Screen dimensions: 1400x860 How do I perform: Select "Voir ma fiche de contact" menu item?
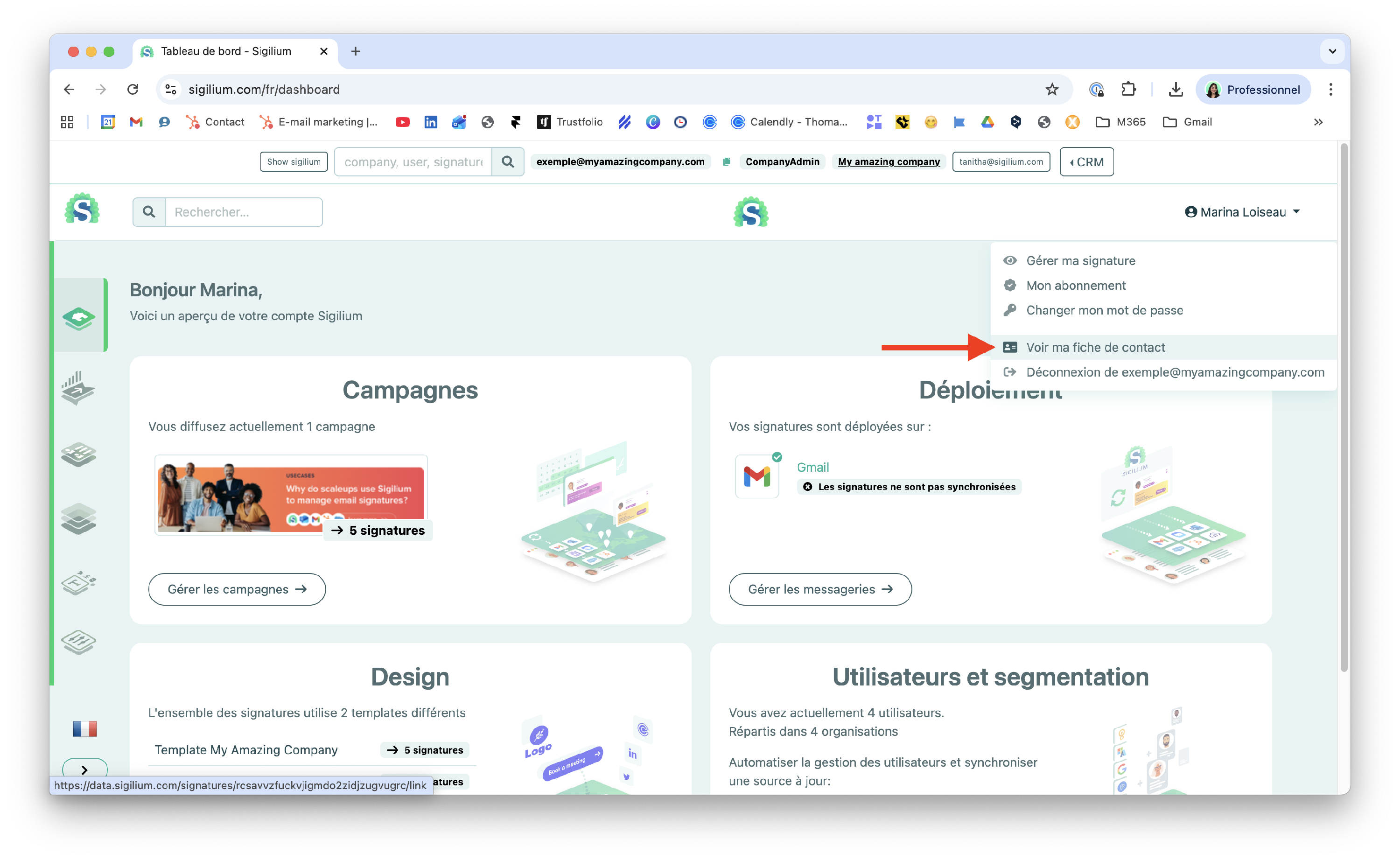(x=1095, y=348)
